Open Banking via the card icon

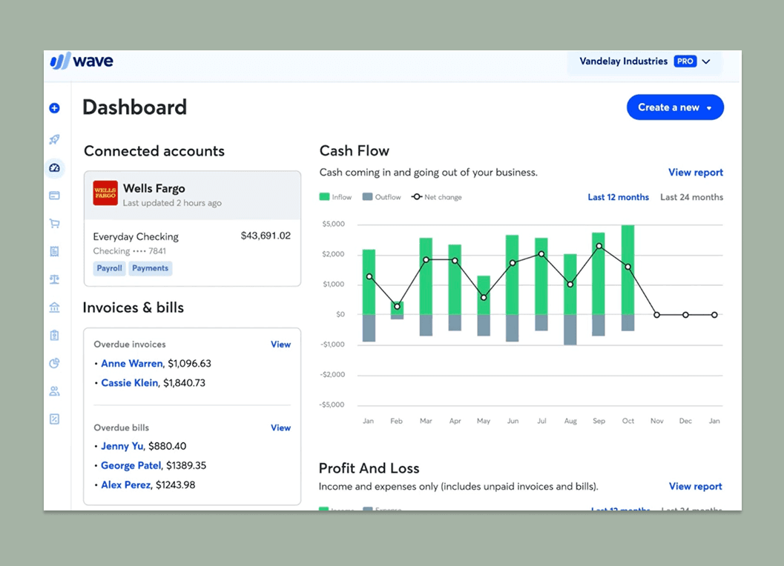coord(54,196)
